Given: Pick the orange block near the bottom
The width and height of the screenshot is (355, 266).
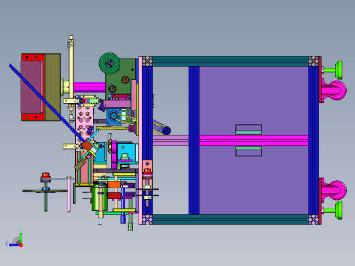Looking at the screenshot, I should pyautogui.click(x=114, y=184).
